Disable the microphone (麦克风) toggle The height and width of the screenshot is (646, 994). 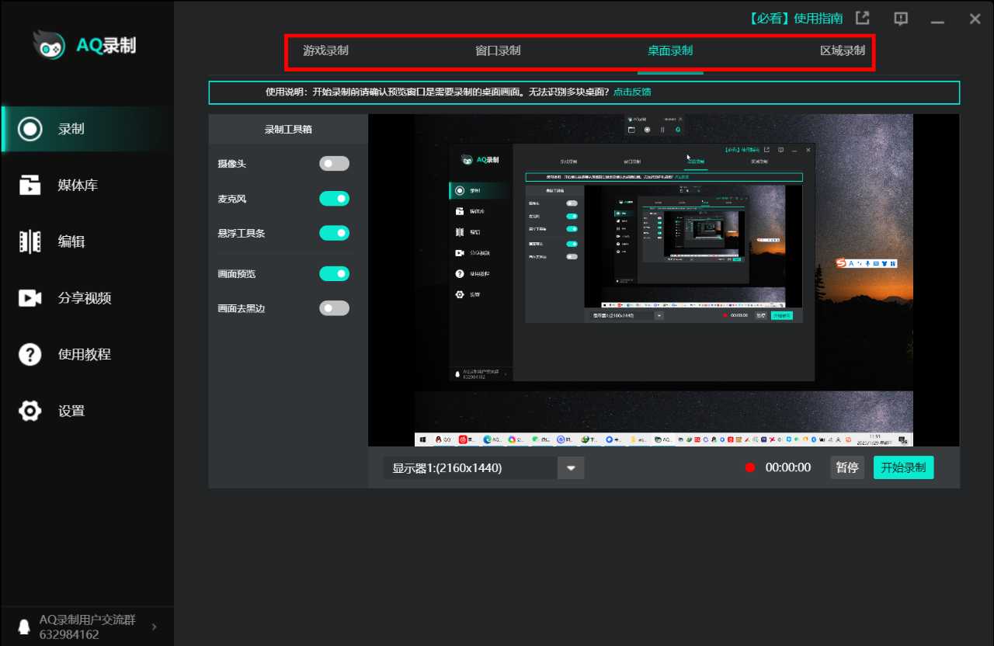334,199
